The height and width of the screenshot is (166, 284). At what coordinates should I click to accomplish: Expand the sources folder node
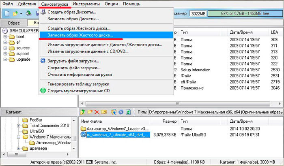pos(5,48)
